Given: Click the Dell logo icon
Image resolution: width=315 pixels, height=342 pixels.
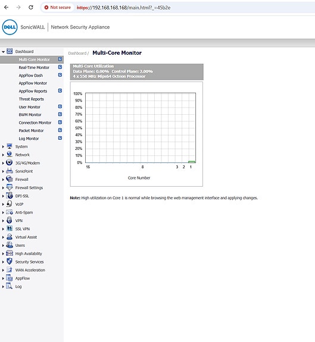Looking at the screenshot, I should click(x=10, y=27).
